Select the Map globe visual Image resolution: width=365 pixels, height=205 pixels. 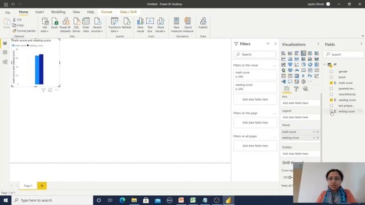[283, 70]
